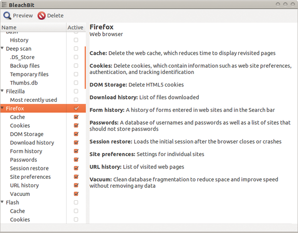Click the Active column header

[x=75, y=27]
